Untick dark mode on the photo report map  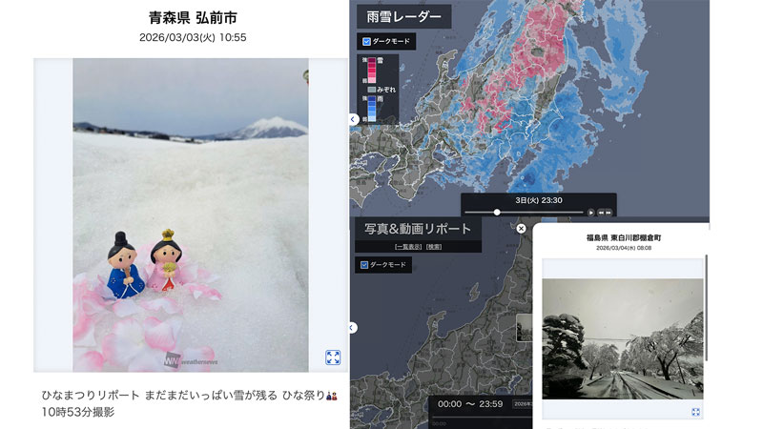tap(364, 265)
